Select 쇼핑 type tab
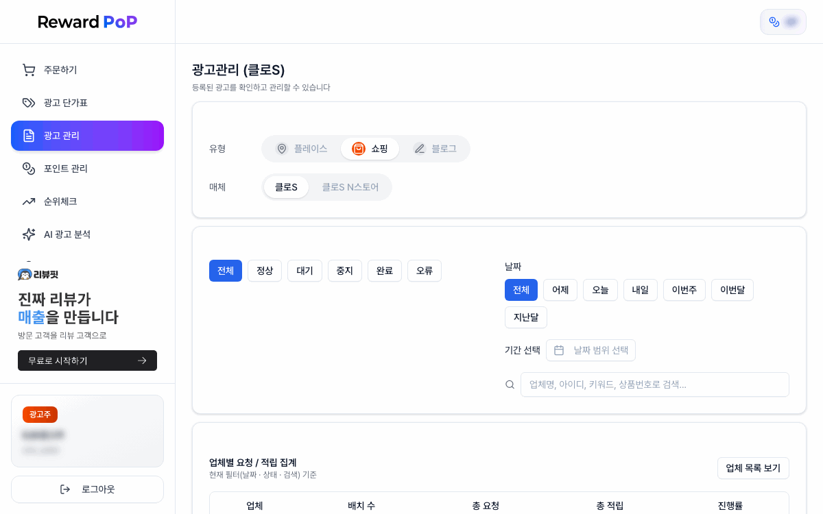Viewport: 823px width, 514px height. pyautogui.click(x=370, y=149)
